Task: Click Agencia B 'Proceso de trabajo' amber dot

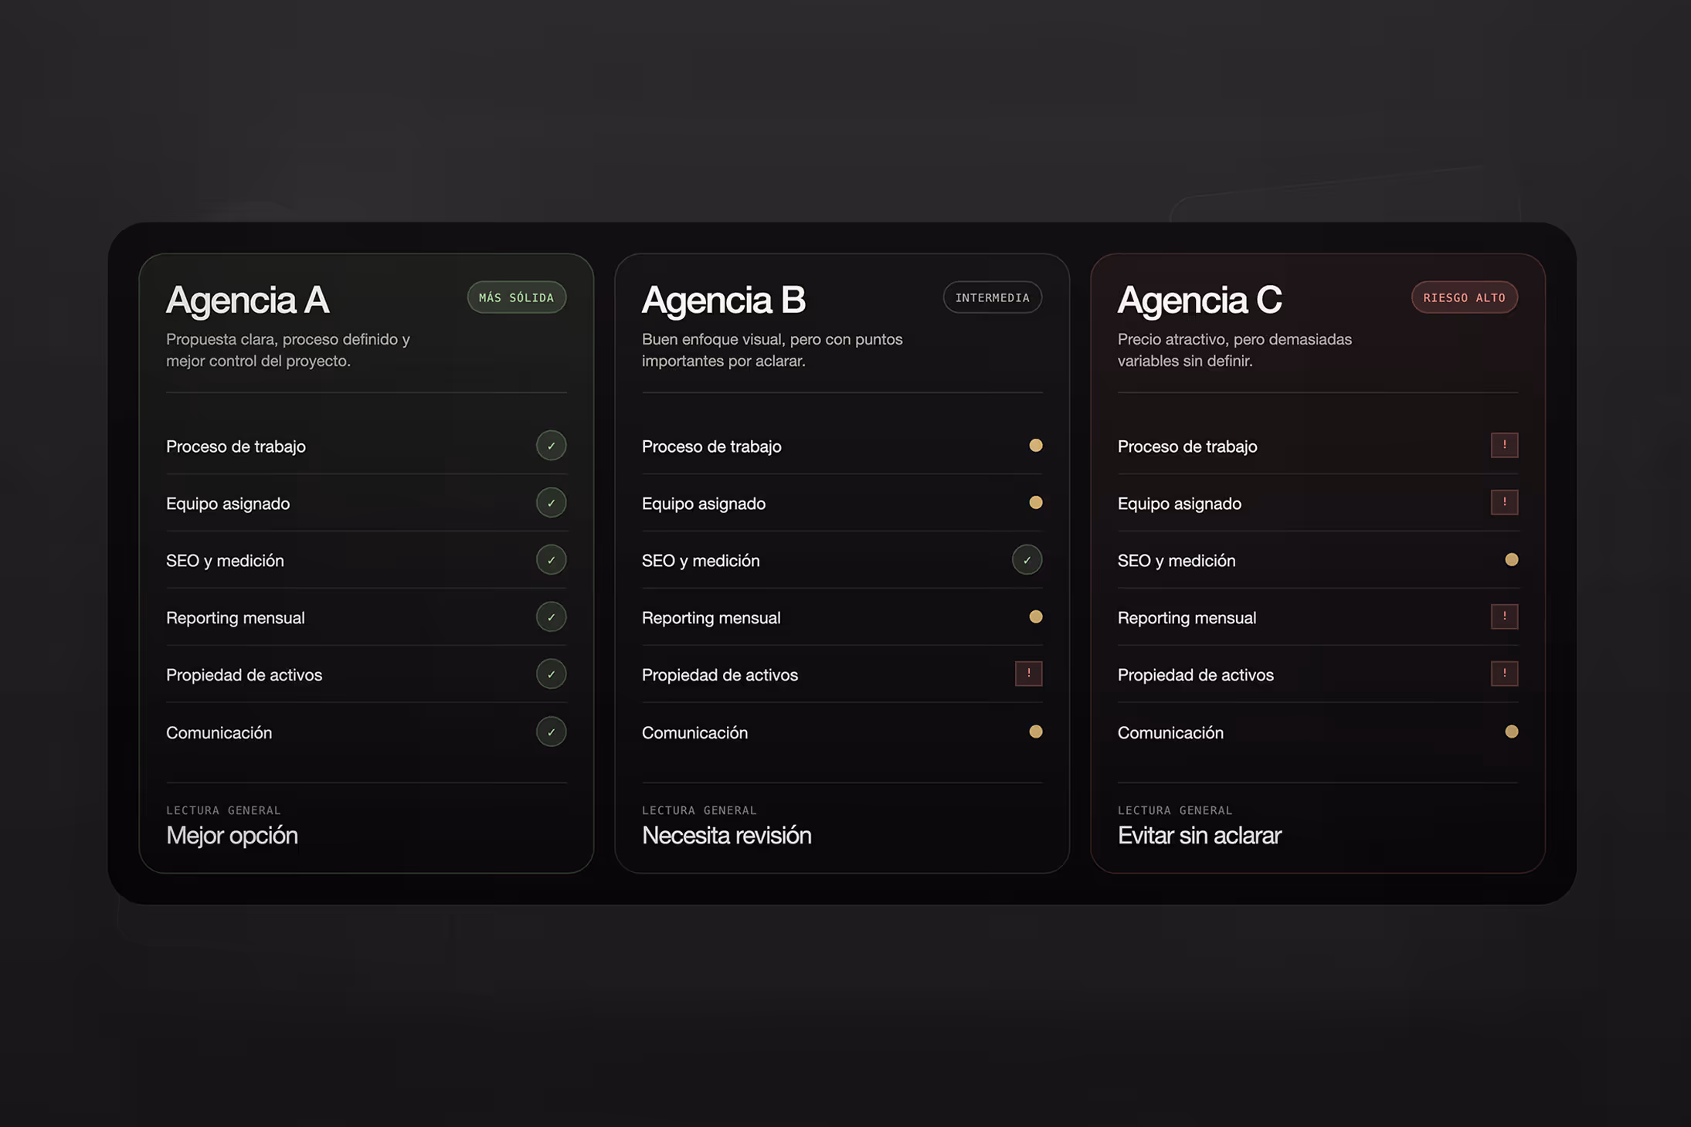Action: [x=1035, y=445]
